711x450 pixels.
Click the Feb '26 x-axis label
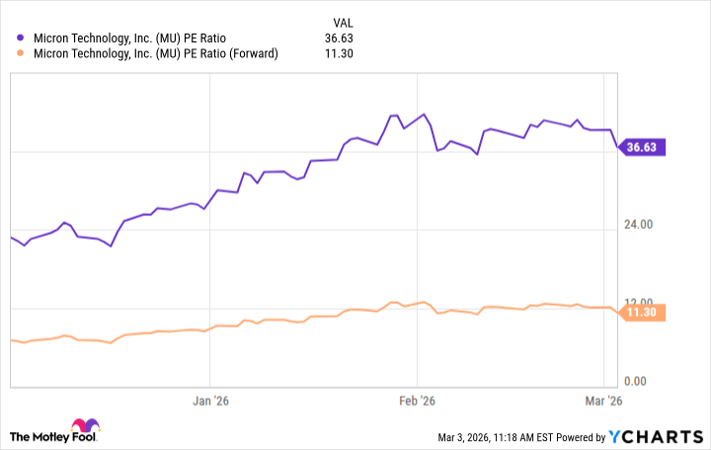(417, 401)
